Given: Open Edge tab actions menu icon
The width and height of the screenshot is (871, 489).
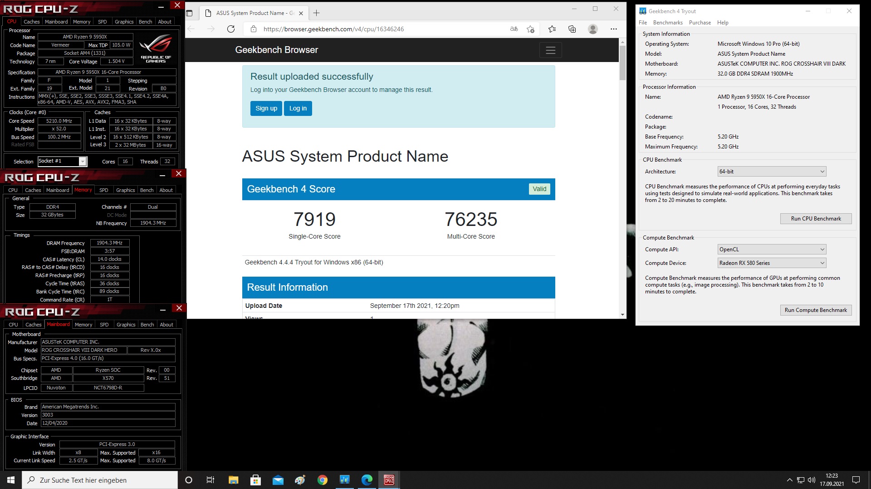Looking at the screenshot, I should [x=190, y=13].
